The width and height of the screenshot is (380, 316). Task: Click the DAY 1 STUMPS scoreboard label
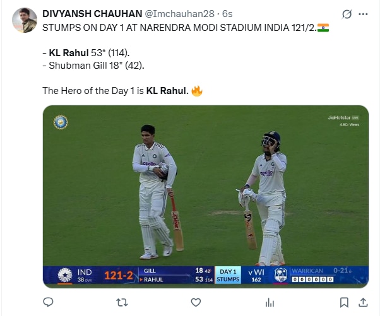pos(227,275)
